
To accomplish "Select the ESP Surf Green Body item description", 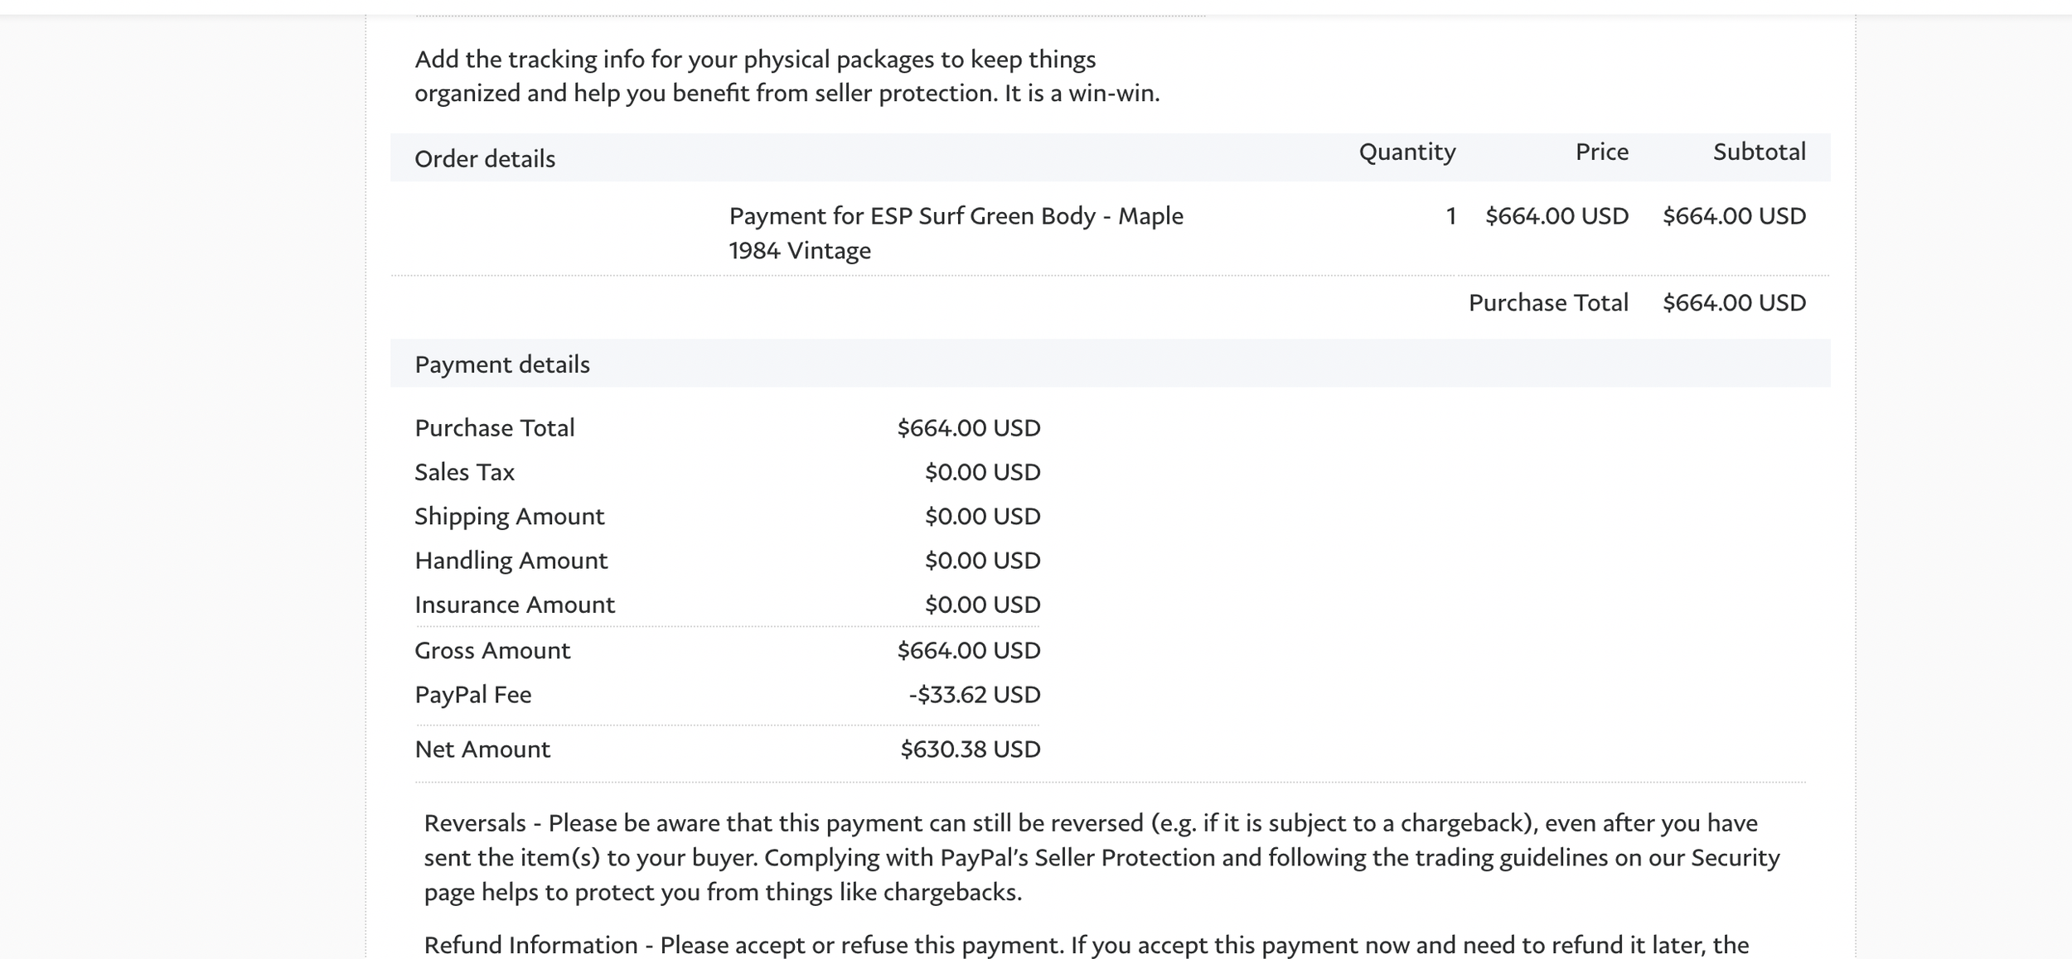I will [x=956, y=233].
